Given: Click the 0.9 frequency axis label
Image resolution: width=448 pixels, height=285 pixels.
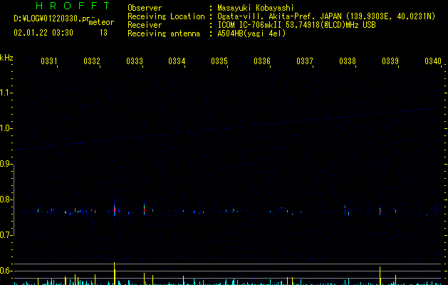Looking at the screenshot, I should [x=6, y=164].
